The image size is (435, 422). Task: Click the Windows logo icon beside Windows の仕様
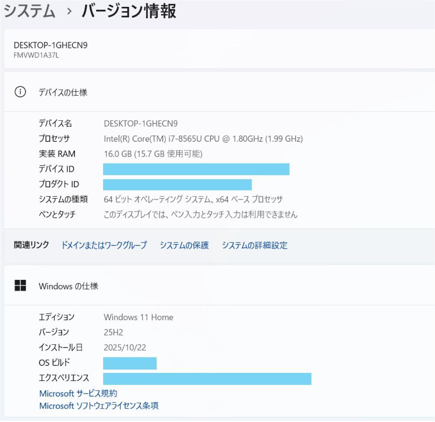pos(20,285)
